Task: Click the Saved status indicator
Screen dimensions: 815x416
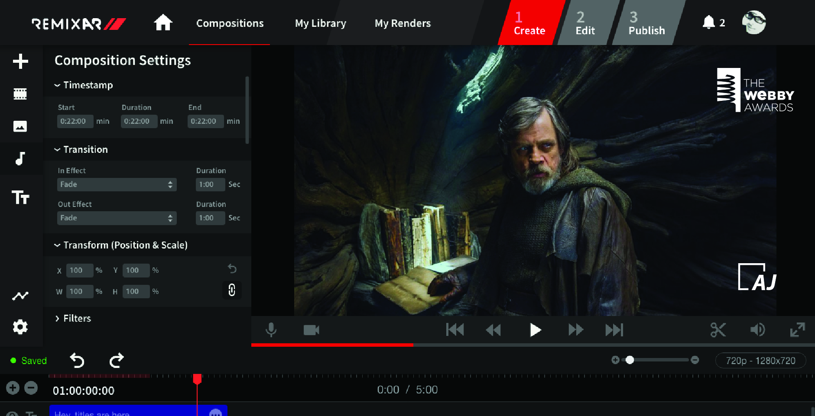Action: click(x=29, y=361)
